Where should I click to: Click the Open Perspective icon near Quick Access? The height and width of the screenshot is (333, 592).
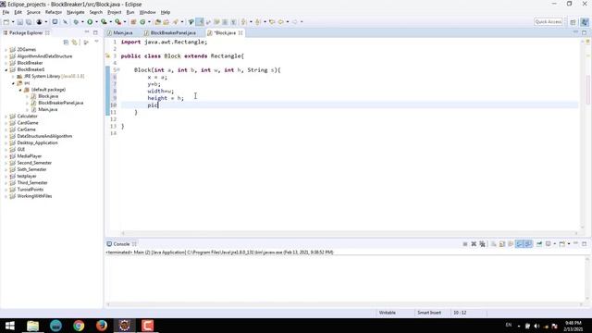[573, 22]
